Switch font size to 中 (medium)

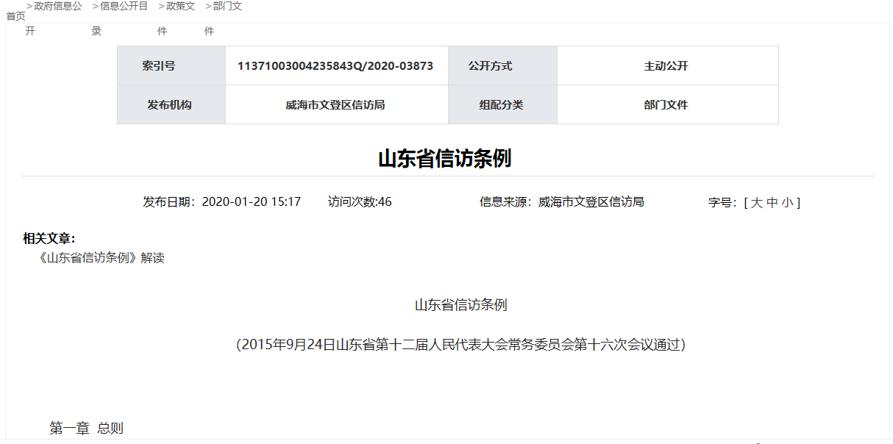point(772,203)
